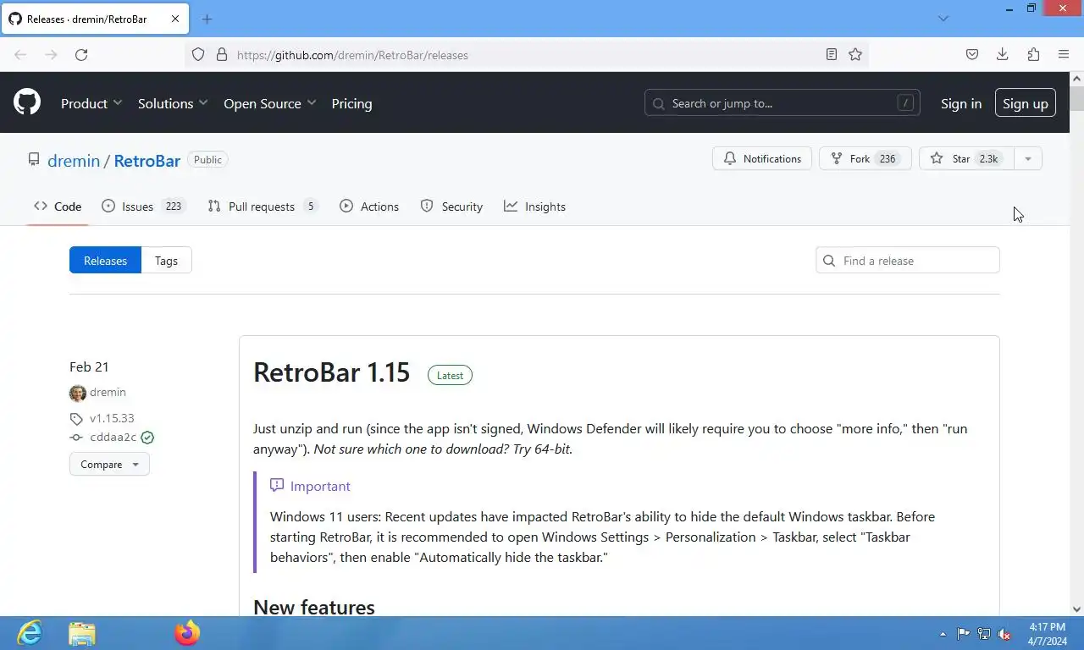Click the Firefox taskbar icon

pyautogui.click(x=187, y=633)
